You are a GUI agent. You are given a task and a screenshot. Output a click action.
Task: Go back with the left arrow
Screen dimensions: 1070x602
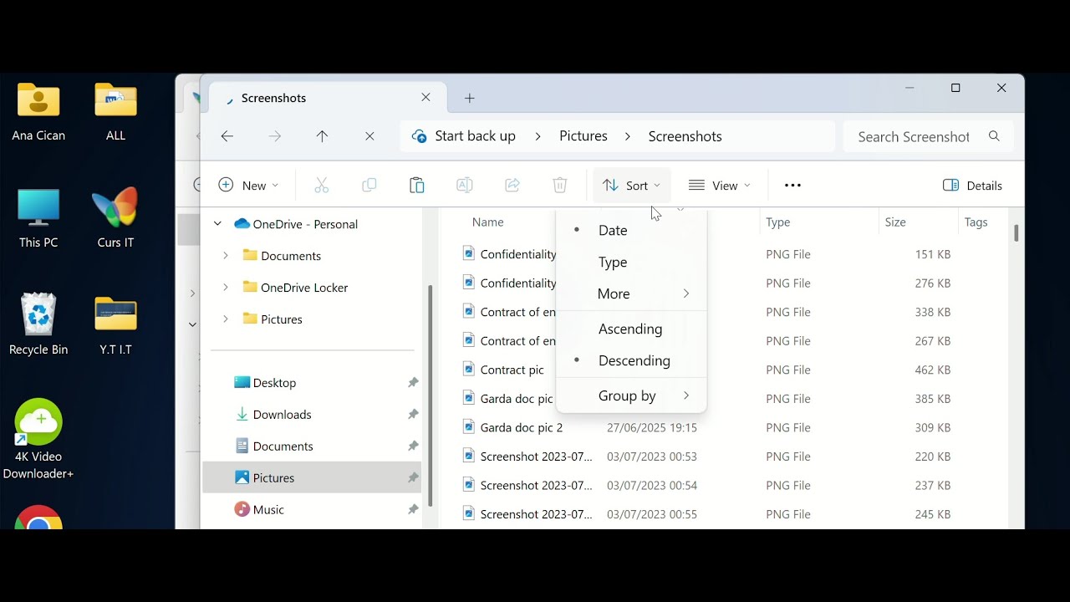point(227,136)
